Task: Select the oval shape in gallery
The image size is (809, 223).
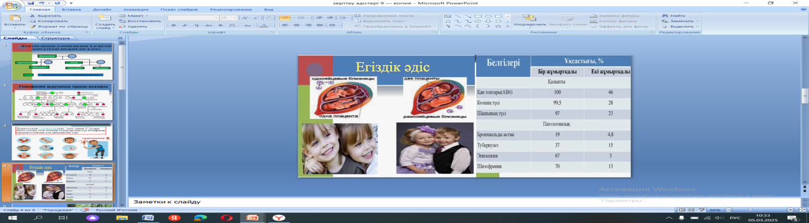Action: click(488, 16)
